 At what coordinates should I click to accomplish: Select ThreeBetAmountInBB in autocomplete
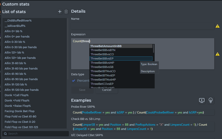(x=106, y=46)
